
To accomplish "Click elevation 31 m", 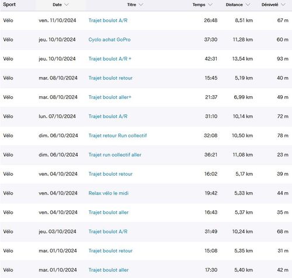I will pos(283,251).
